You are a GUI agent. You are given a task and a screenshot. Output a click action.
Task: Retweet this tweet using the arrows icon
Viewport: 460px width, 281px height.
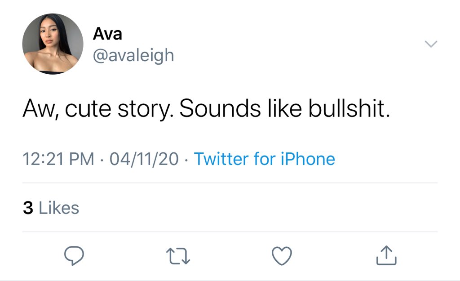coord(178,256)
